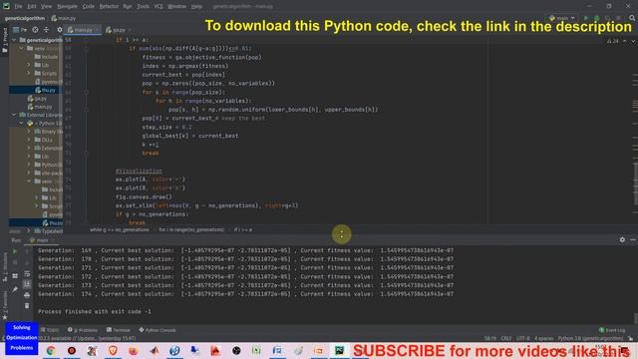Open Chrome from the taskbar
Viewport: 638px width, 359px height.
[x=51, y=350]
